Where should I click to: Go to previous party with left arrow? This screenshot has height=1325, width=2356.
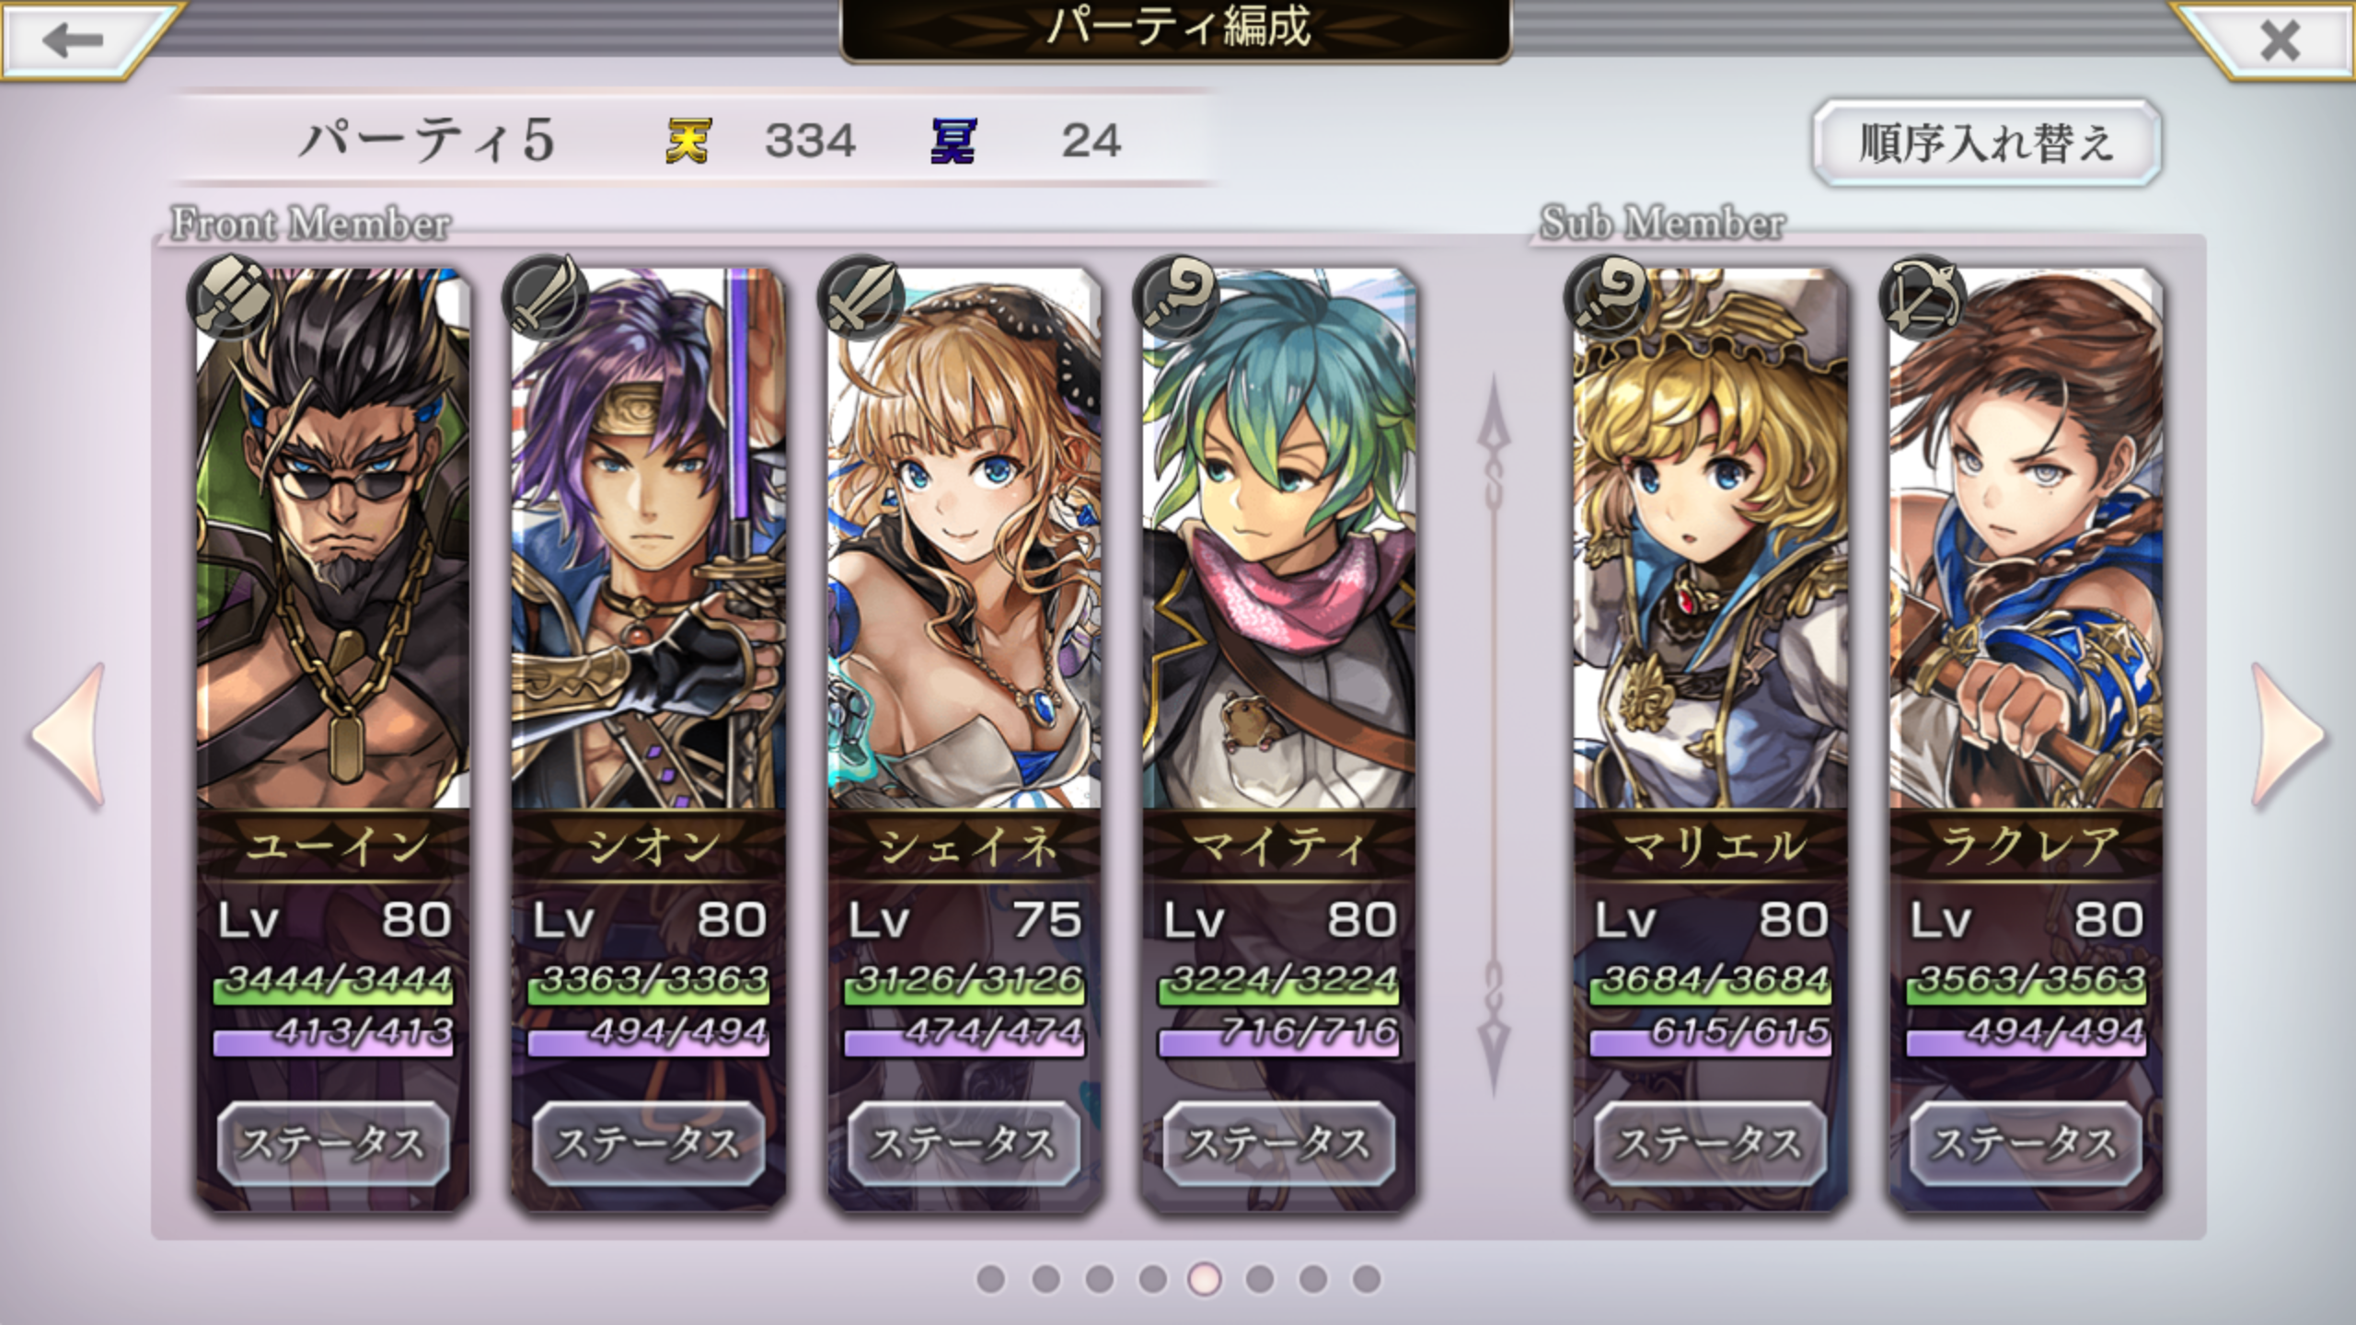[68, 736]
